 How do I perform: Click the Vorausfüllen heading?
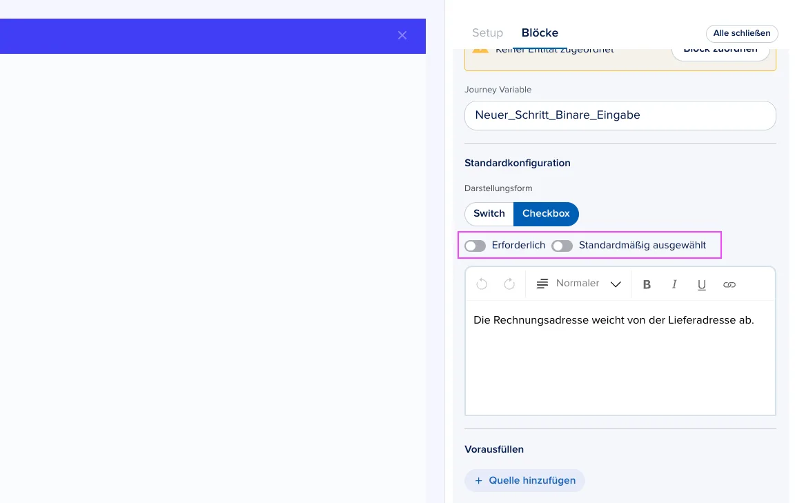point(494,449)
